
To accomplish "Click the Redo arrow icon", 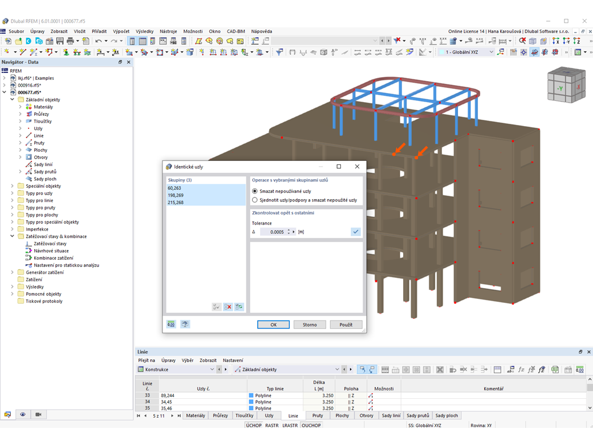I will coord(114,41).
